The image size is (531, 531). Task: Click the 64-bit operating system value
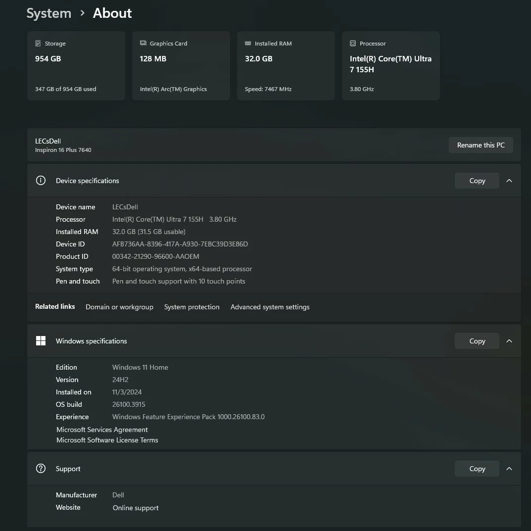pos(182,269)
